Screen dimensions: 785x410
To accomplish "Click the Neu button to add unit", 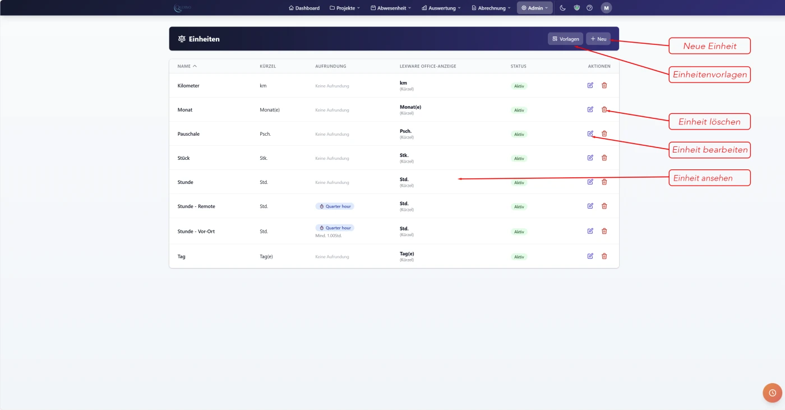I will 598,39.
